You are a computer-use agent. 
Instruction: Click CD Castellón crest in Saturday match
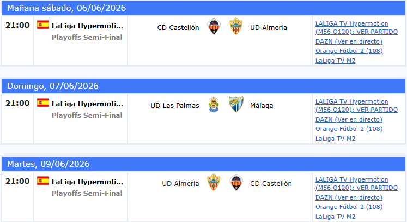pyautogui.click(x=214, y=27)
